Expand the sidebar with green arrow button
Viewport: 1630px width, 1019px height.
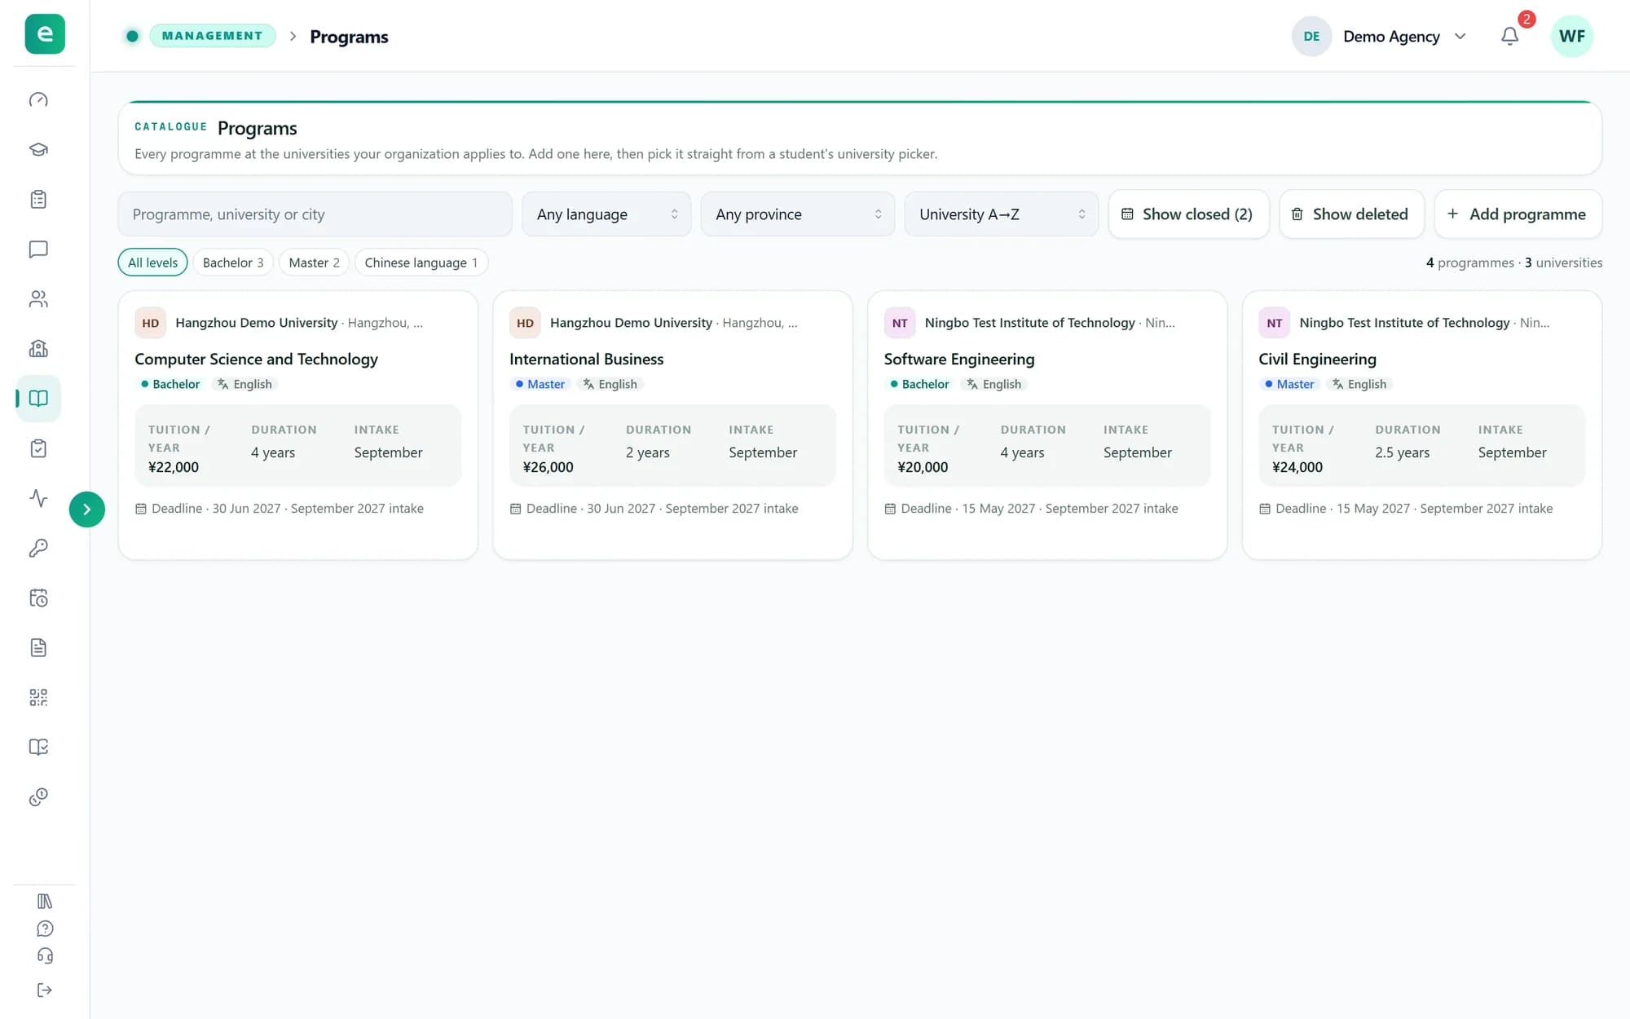click(x=87, y=509)
